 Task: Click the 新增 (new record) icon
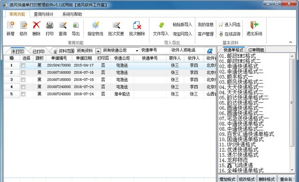coord(10,25)
